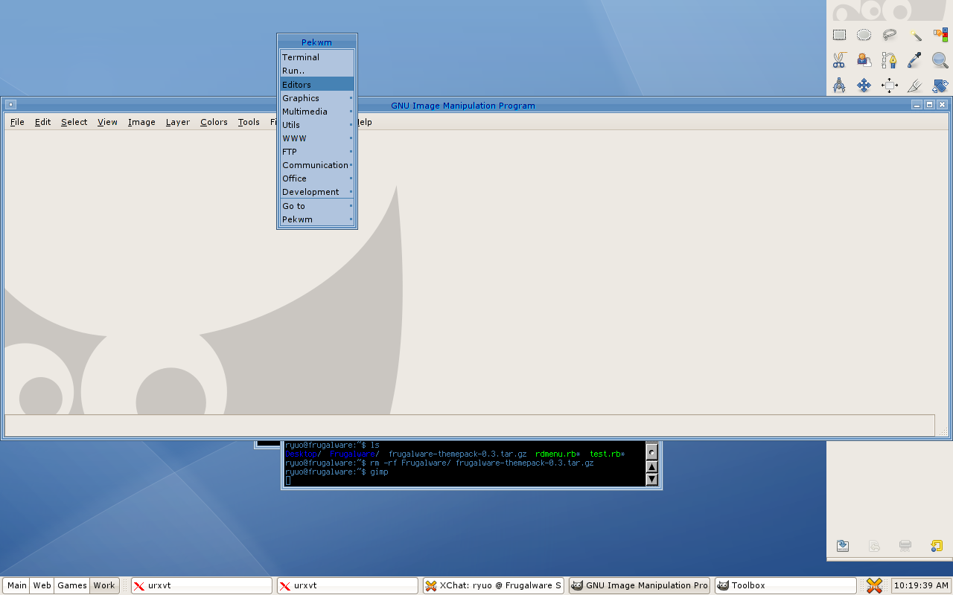Screen dimensions: 953x595
Task: Expand the Office submenu
Action: [x=317, y=178]
